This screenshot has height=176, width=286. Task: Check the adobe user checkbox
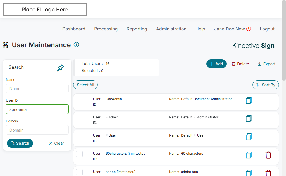[x=79, y=172]
